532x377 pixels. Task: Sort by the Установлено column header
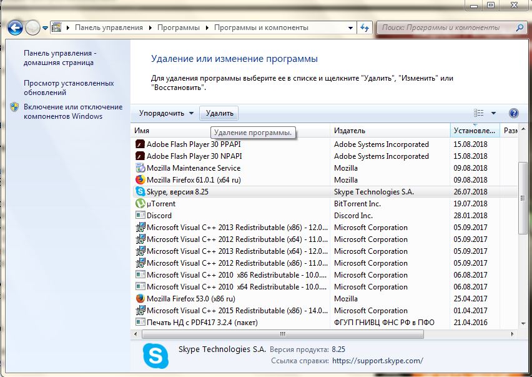click(475, 131)
